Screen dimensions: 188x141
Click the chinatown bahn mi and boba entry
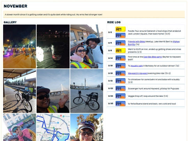154,81
